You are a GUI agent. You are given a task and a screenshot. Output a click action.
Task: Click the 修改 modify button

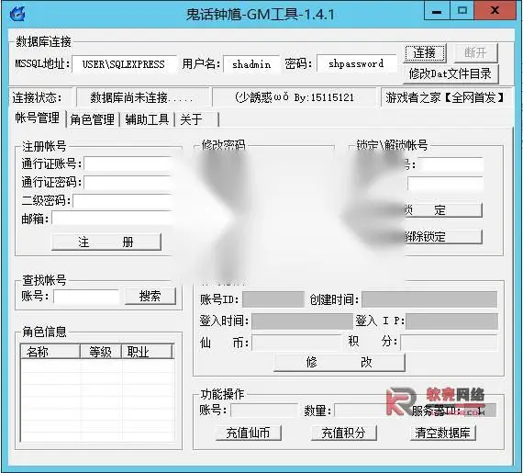(x=339, y=362)
